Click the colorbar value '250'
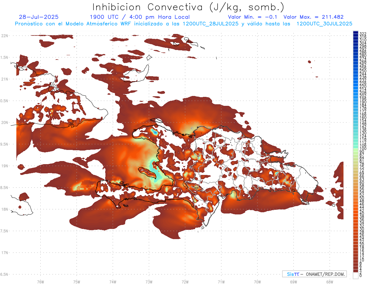The width and height of the screenshot is (370, 286). [363, 71]
